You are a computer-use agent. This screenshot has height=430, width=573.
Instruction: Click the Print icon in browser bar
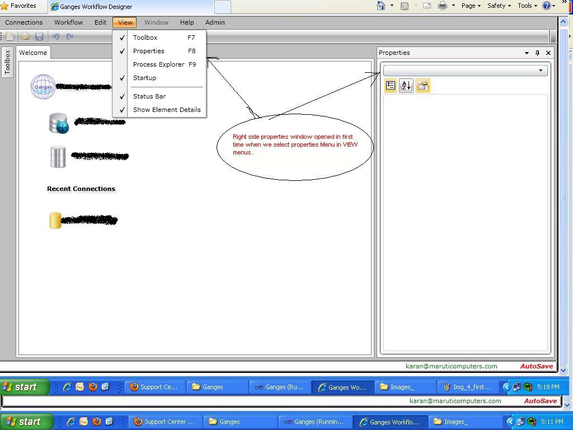point(443,6)
